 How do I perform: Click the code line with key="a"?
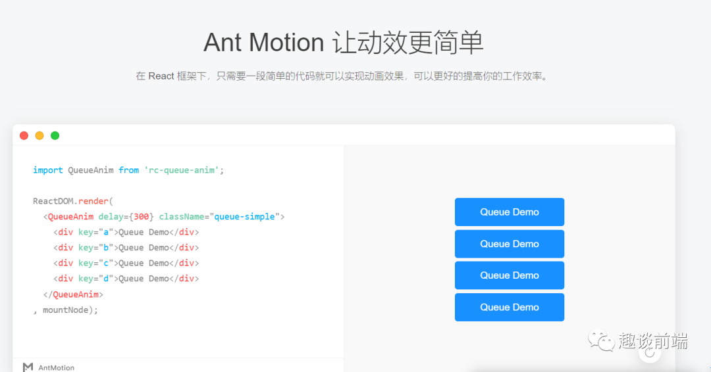point(126,232)
